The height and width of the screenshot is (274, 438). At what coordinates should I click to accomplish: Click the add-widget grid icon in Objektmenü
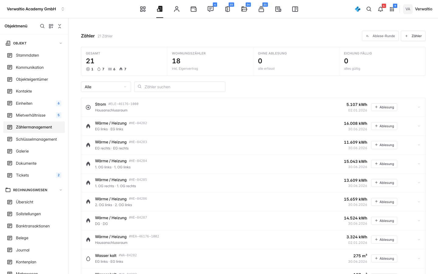(x=51, y=26)
